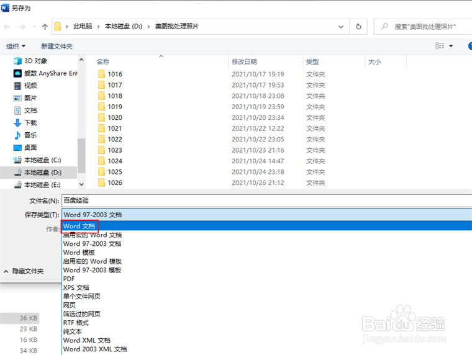Screen dimensions: 472x355
Task: Select folder 1018
Action: 110,96
